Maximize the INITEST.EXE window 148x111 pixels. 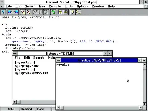tap(144, 60)
